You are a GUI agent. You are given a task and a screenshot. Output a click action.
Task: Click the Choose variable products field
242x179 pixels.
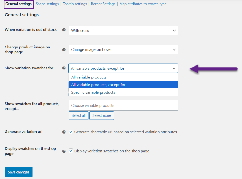point(123,105)
